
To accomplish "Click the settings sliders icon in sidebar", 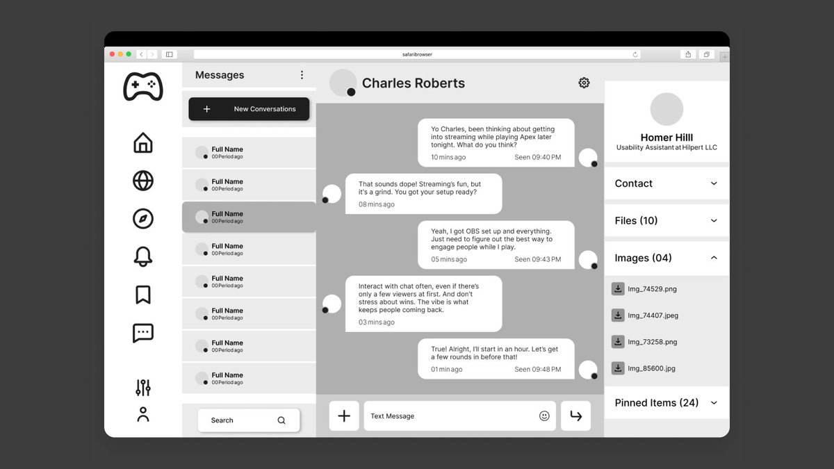I will click(142, 387).
